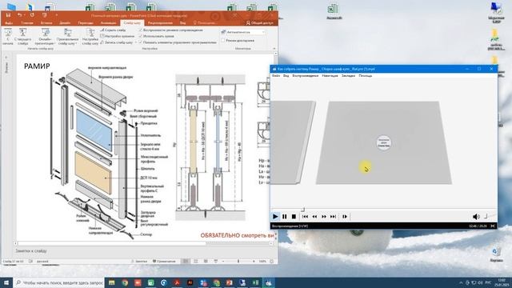This screenshot has width=512, height=288.
Task: Expand Произвольное слайд-шоу menu
Action: [x=67, y=37]
